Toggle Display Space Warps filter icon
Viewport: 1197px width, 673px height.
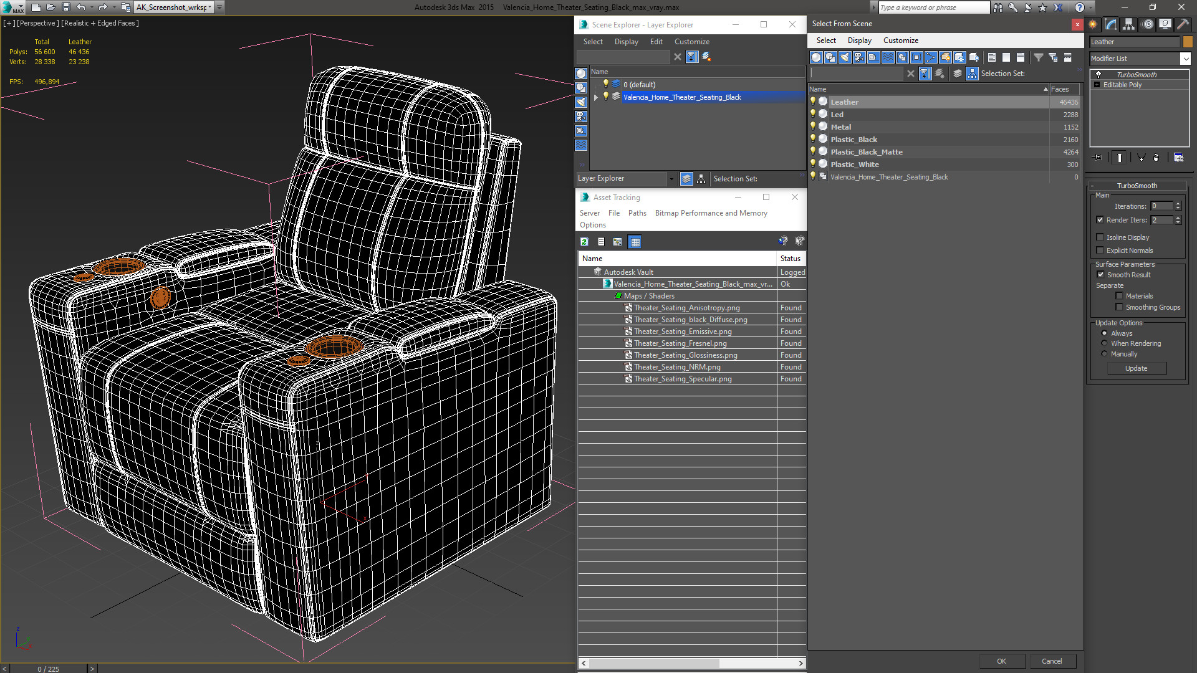tap(888, 57)
